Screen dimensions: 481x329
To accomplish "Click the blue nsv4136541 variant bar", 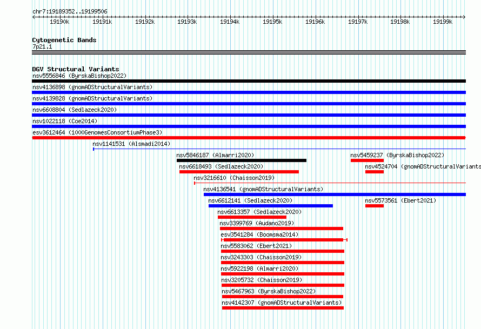I will pyautogui.click(x=335, y=194).
